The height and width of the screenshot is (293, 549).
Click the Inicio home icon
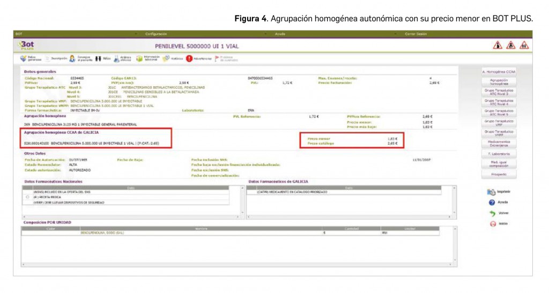(491, 223)
